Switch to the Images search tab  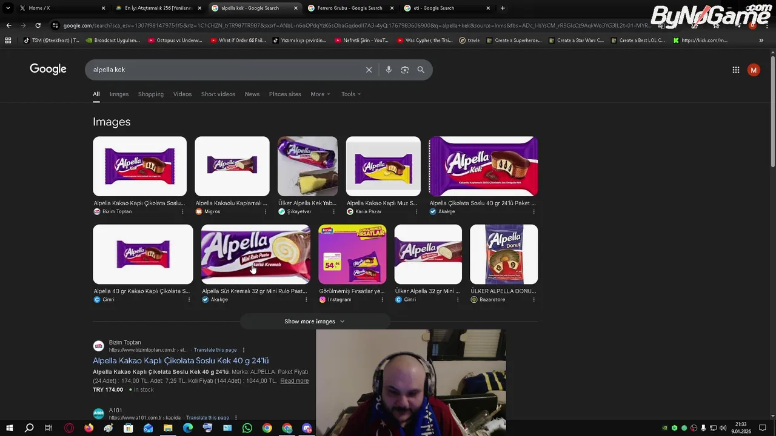pos(119,94)
